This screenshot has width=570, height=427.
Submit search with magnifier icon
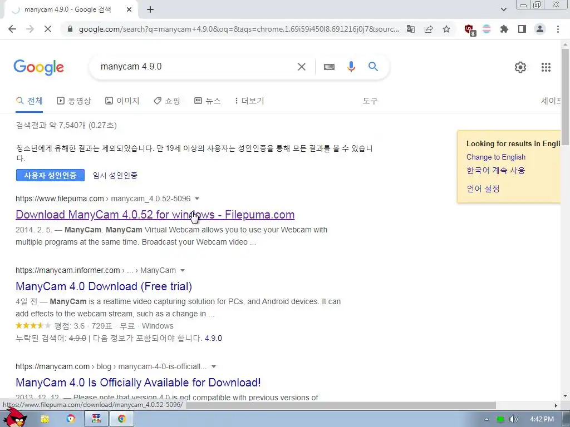(373, 67)
